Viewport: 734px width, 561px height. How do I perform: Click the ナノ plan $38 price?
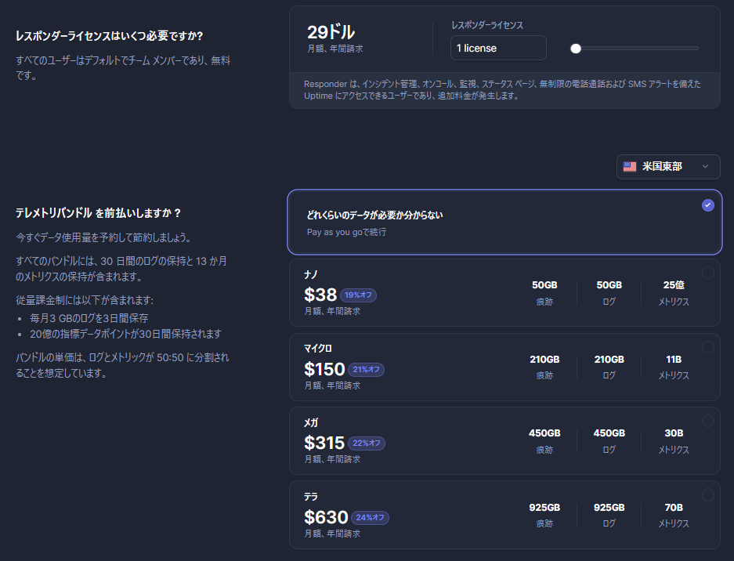click(320, 295)
